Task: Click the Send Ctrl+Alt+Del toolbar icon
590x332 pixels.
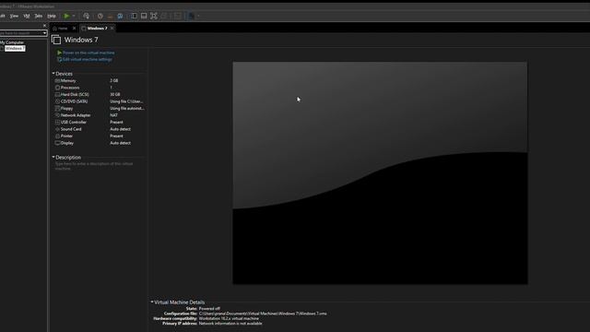Action: click(x=86, y=16)
